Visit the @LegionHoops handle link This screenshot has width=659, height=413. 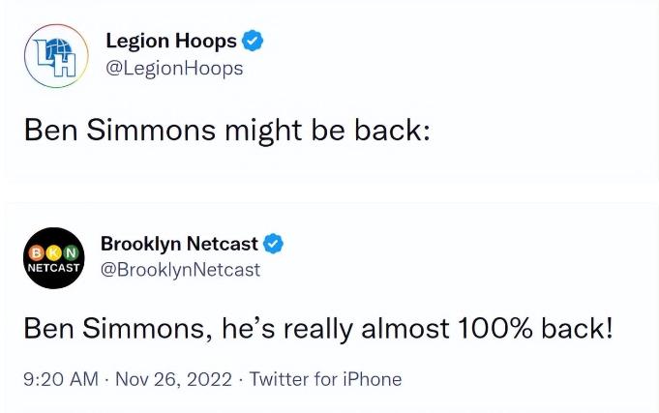pyautogui.click(x=174, y=69)
